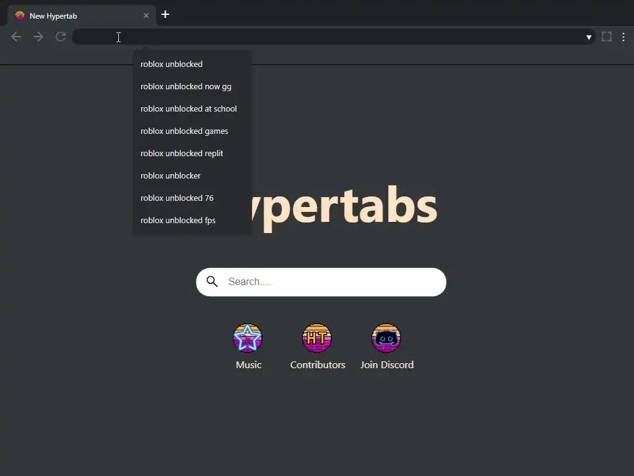
Task: Open a new tab with the plus icon
Action: (x=165, y=15)
